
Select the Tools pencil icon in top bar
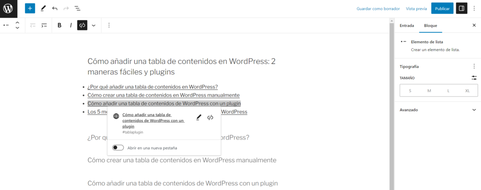click(43, 8)
